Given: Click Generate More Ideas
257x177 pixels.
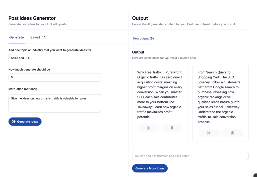Looking at the screenshot, I should click(150, 168).
